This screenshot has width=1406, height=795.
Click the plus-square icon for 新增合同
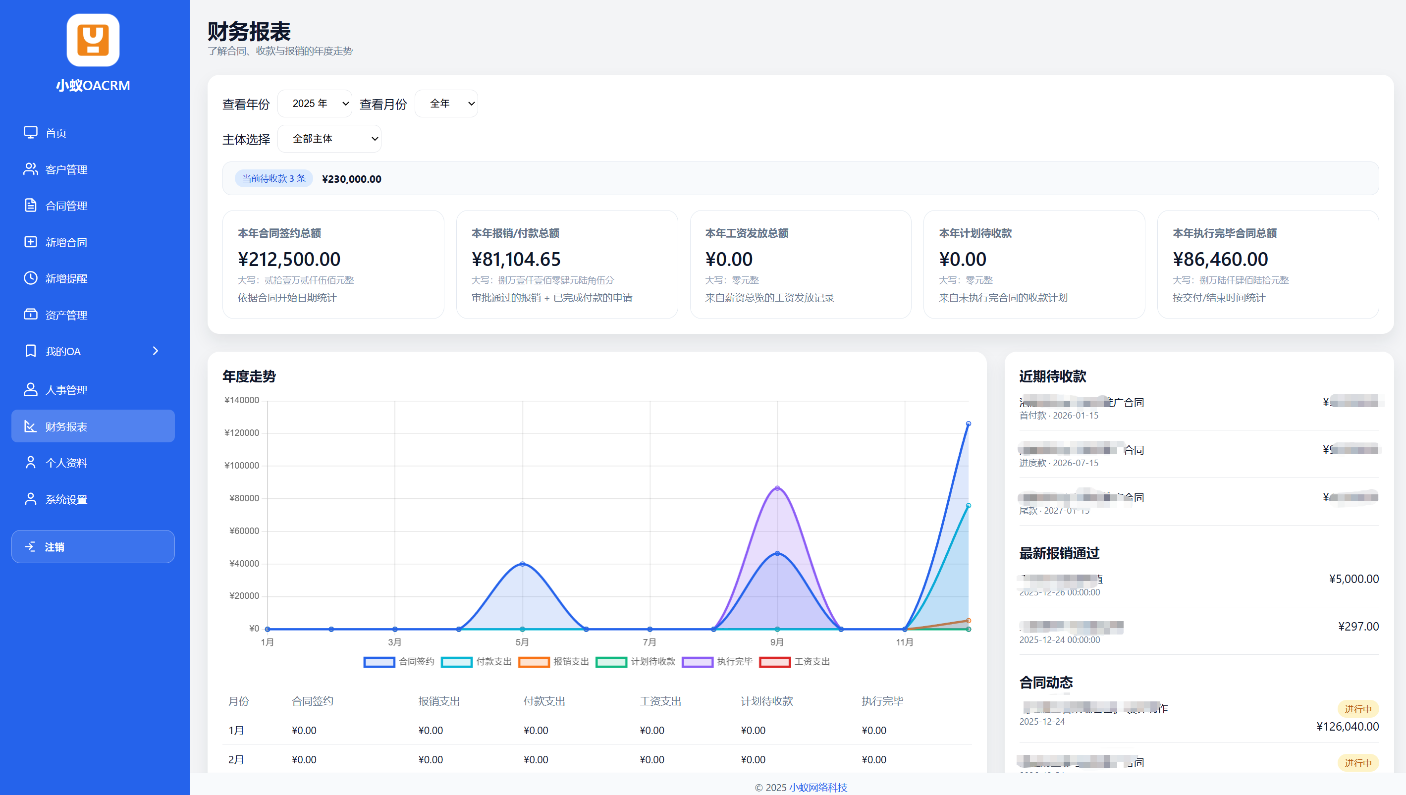[x=31, y=242]
